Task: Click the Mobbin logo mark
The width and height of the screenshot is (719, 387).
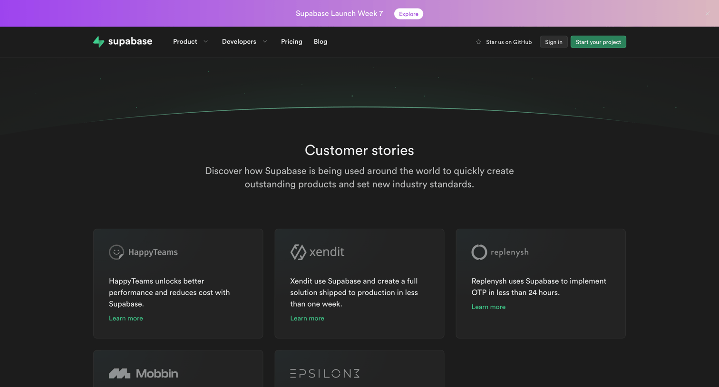Action: [119, 374]
